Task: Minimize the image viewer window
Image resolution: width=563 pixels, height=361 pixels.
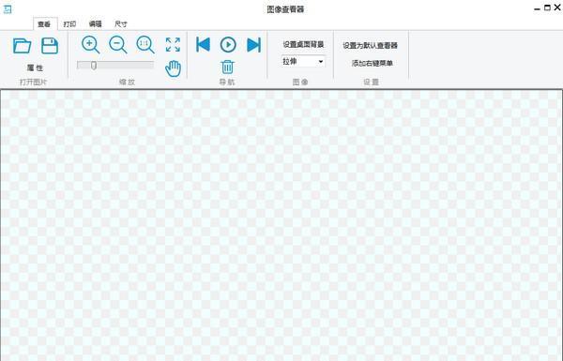Action: [537, 8]
